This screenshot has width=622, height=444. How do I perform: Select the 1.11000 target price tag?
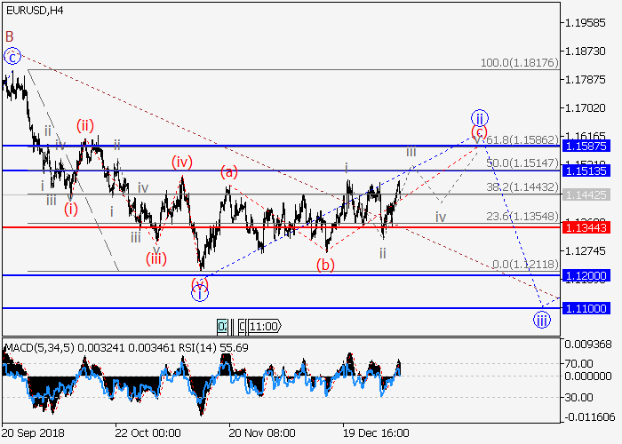tap(590, 308)
